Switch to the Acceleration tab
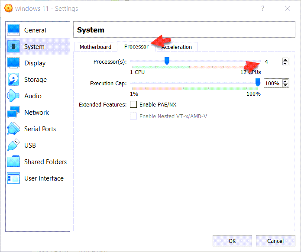This screenshot has height=252, width=301. pos(177,47)
